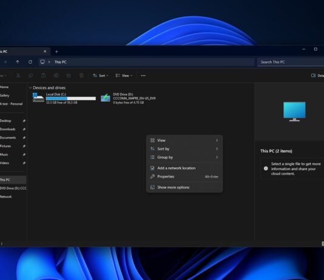The image size is (324, 280).
Task: Expand the Group by submenu arrow
Action: 217,157
